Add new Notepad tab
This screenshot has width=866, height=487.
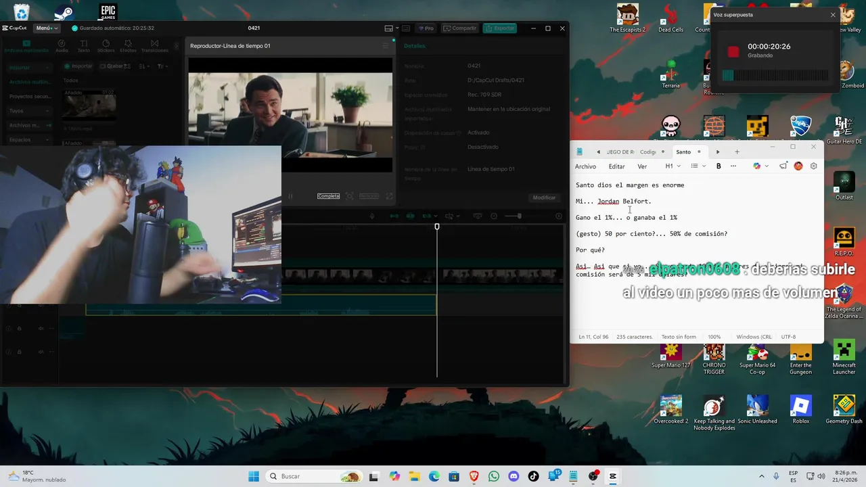click(737, 152)
